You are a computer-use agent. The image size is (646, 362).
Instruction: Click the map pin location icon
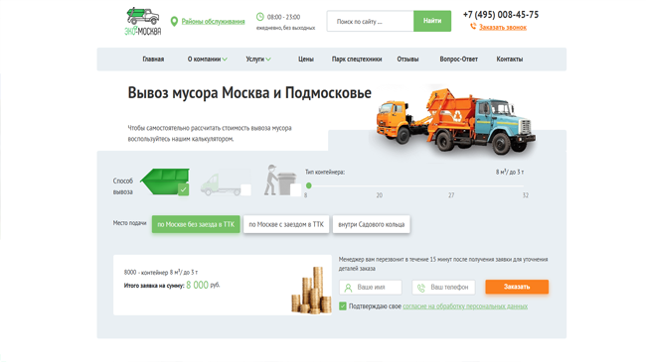point(174,22)
